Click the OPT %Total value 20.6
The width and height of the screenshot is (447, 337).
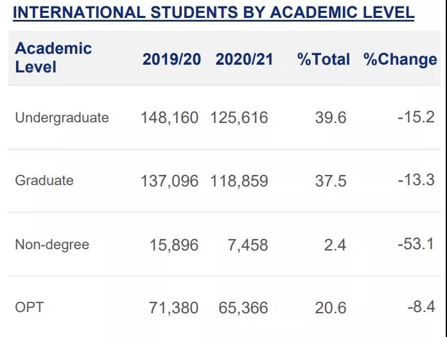(x=330, y=308)
